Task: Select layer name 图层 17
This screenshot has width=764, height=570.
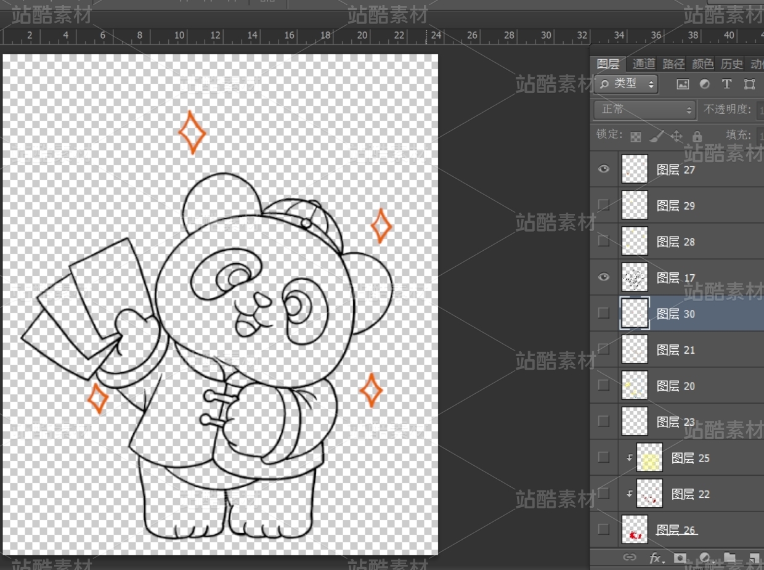Action: 676,277
